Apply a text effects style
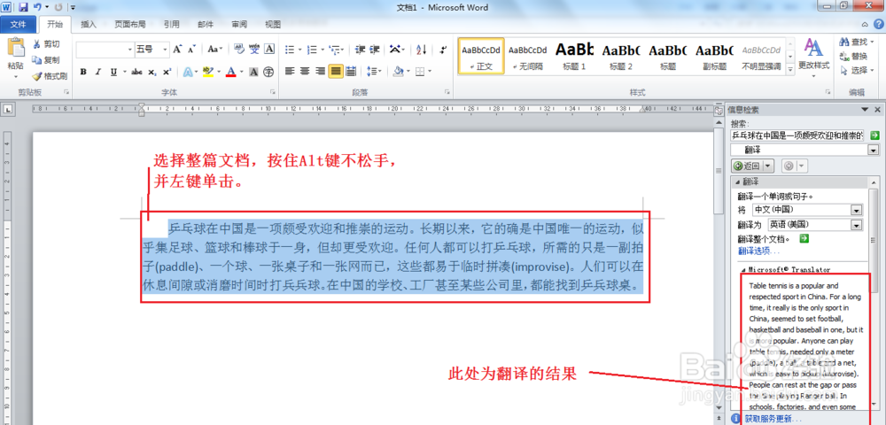Viewport: 886px width, 425px height. (x=187, y=72)
